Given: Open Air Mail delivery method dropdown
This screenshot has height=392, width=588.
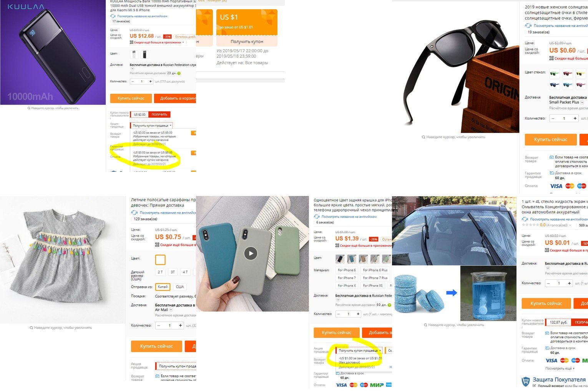Looking at the screenshot, I should [x=171, y=310].
